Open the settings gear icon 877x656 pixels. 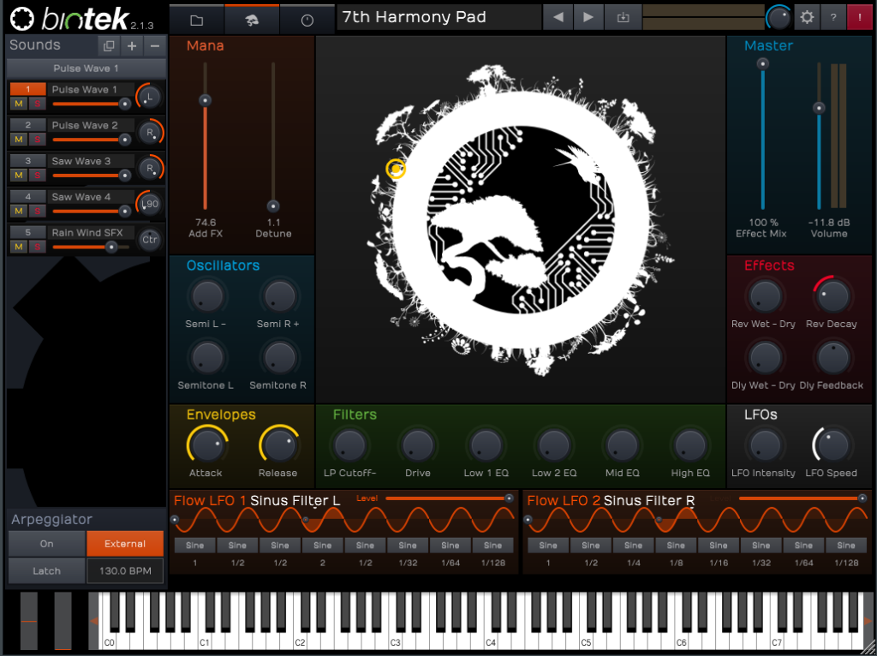click(x=806, y=17)
